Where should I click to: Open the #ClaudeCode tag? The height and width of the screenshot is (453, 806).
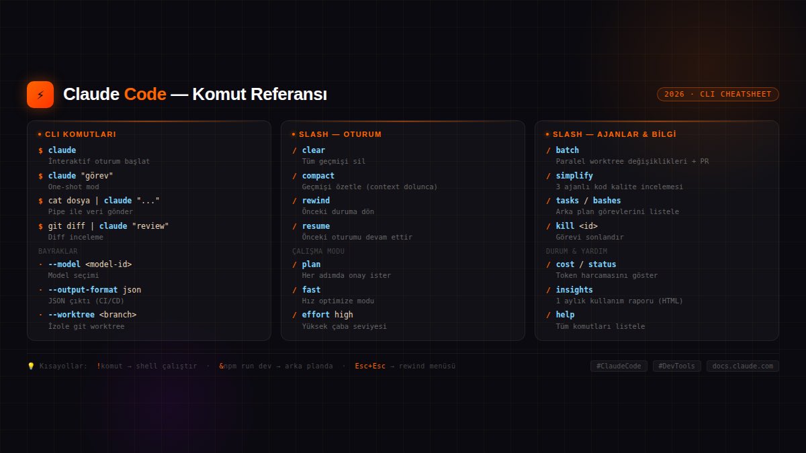click(x=619, y=366)
